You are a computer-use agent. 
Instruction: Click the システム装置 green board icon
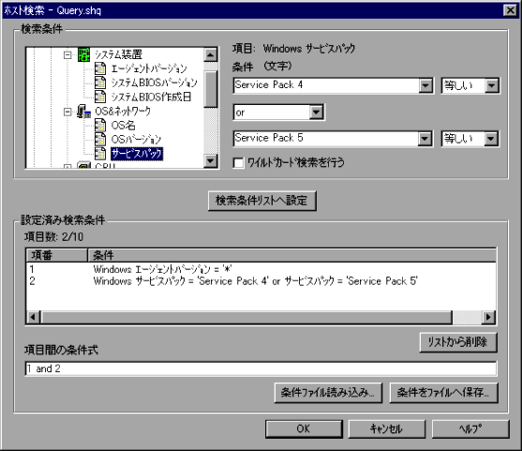(x=83, y=54)
